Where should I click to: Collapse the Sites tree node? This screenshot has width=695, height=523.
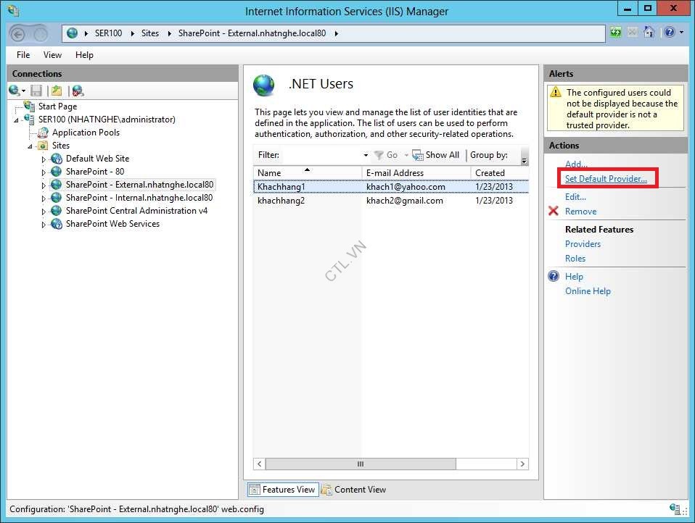click(30, 146)
